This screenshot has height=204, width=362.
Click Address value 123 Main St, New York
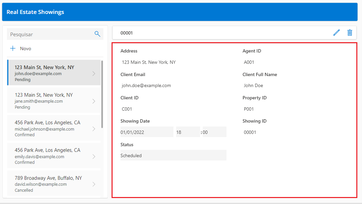pyautogui.click(x=149, y=62)
